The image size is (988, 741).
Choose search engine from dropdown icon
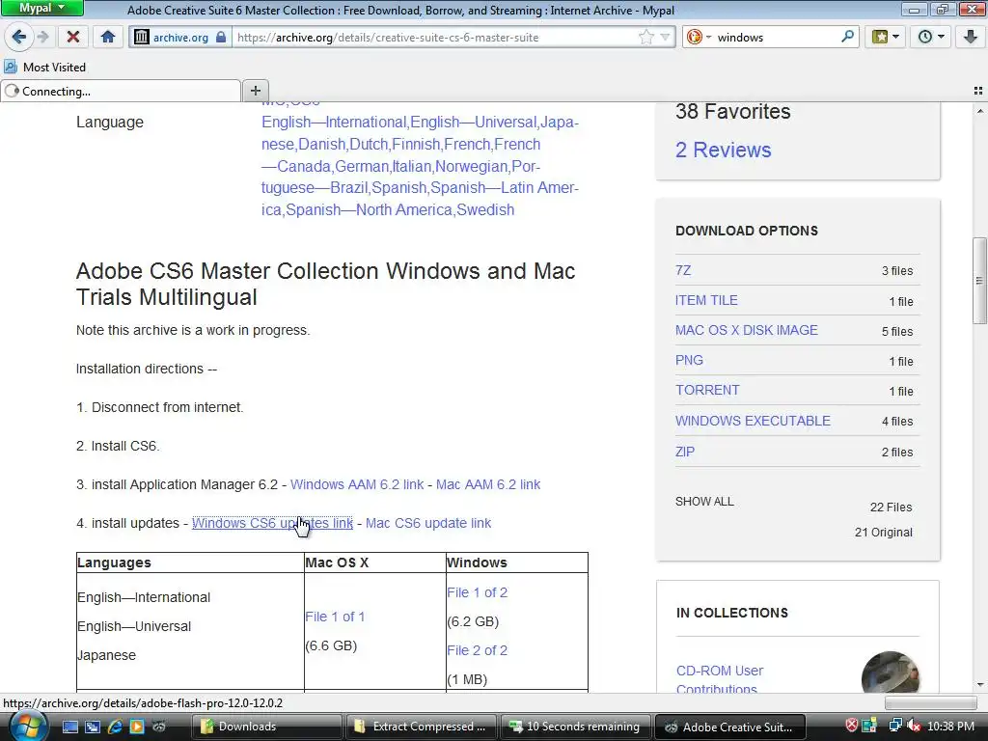coord(699,38)
